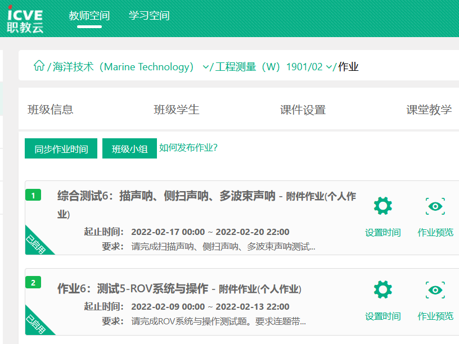Viewport: 459px width, 344px height.
Task: Go to 课件设置 tab
Action: 303,110
